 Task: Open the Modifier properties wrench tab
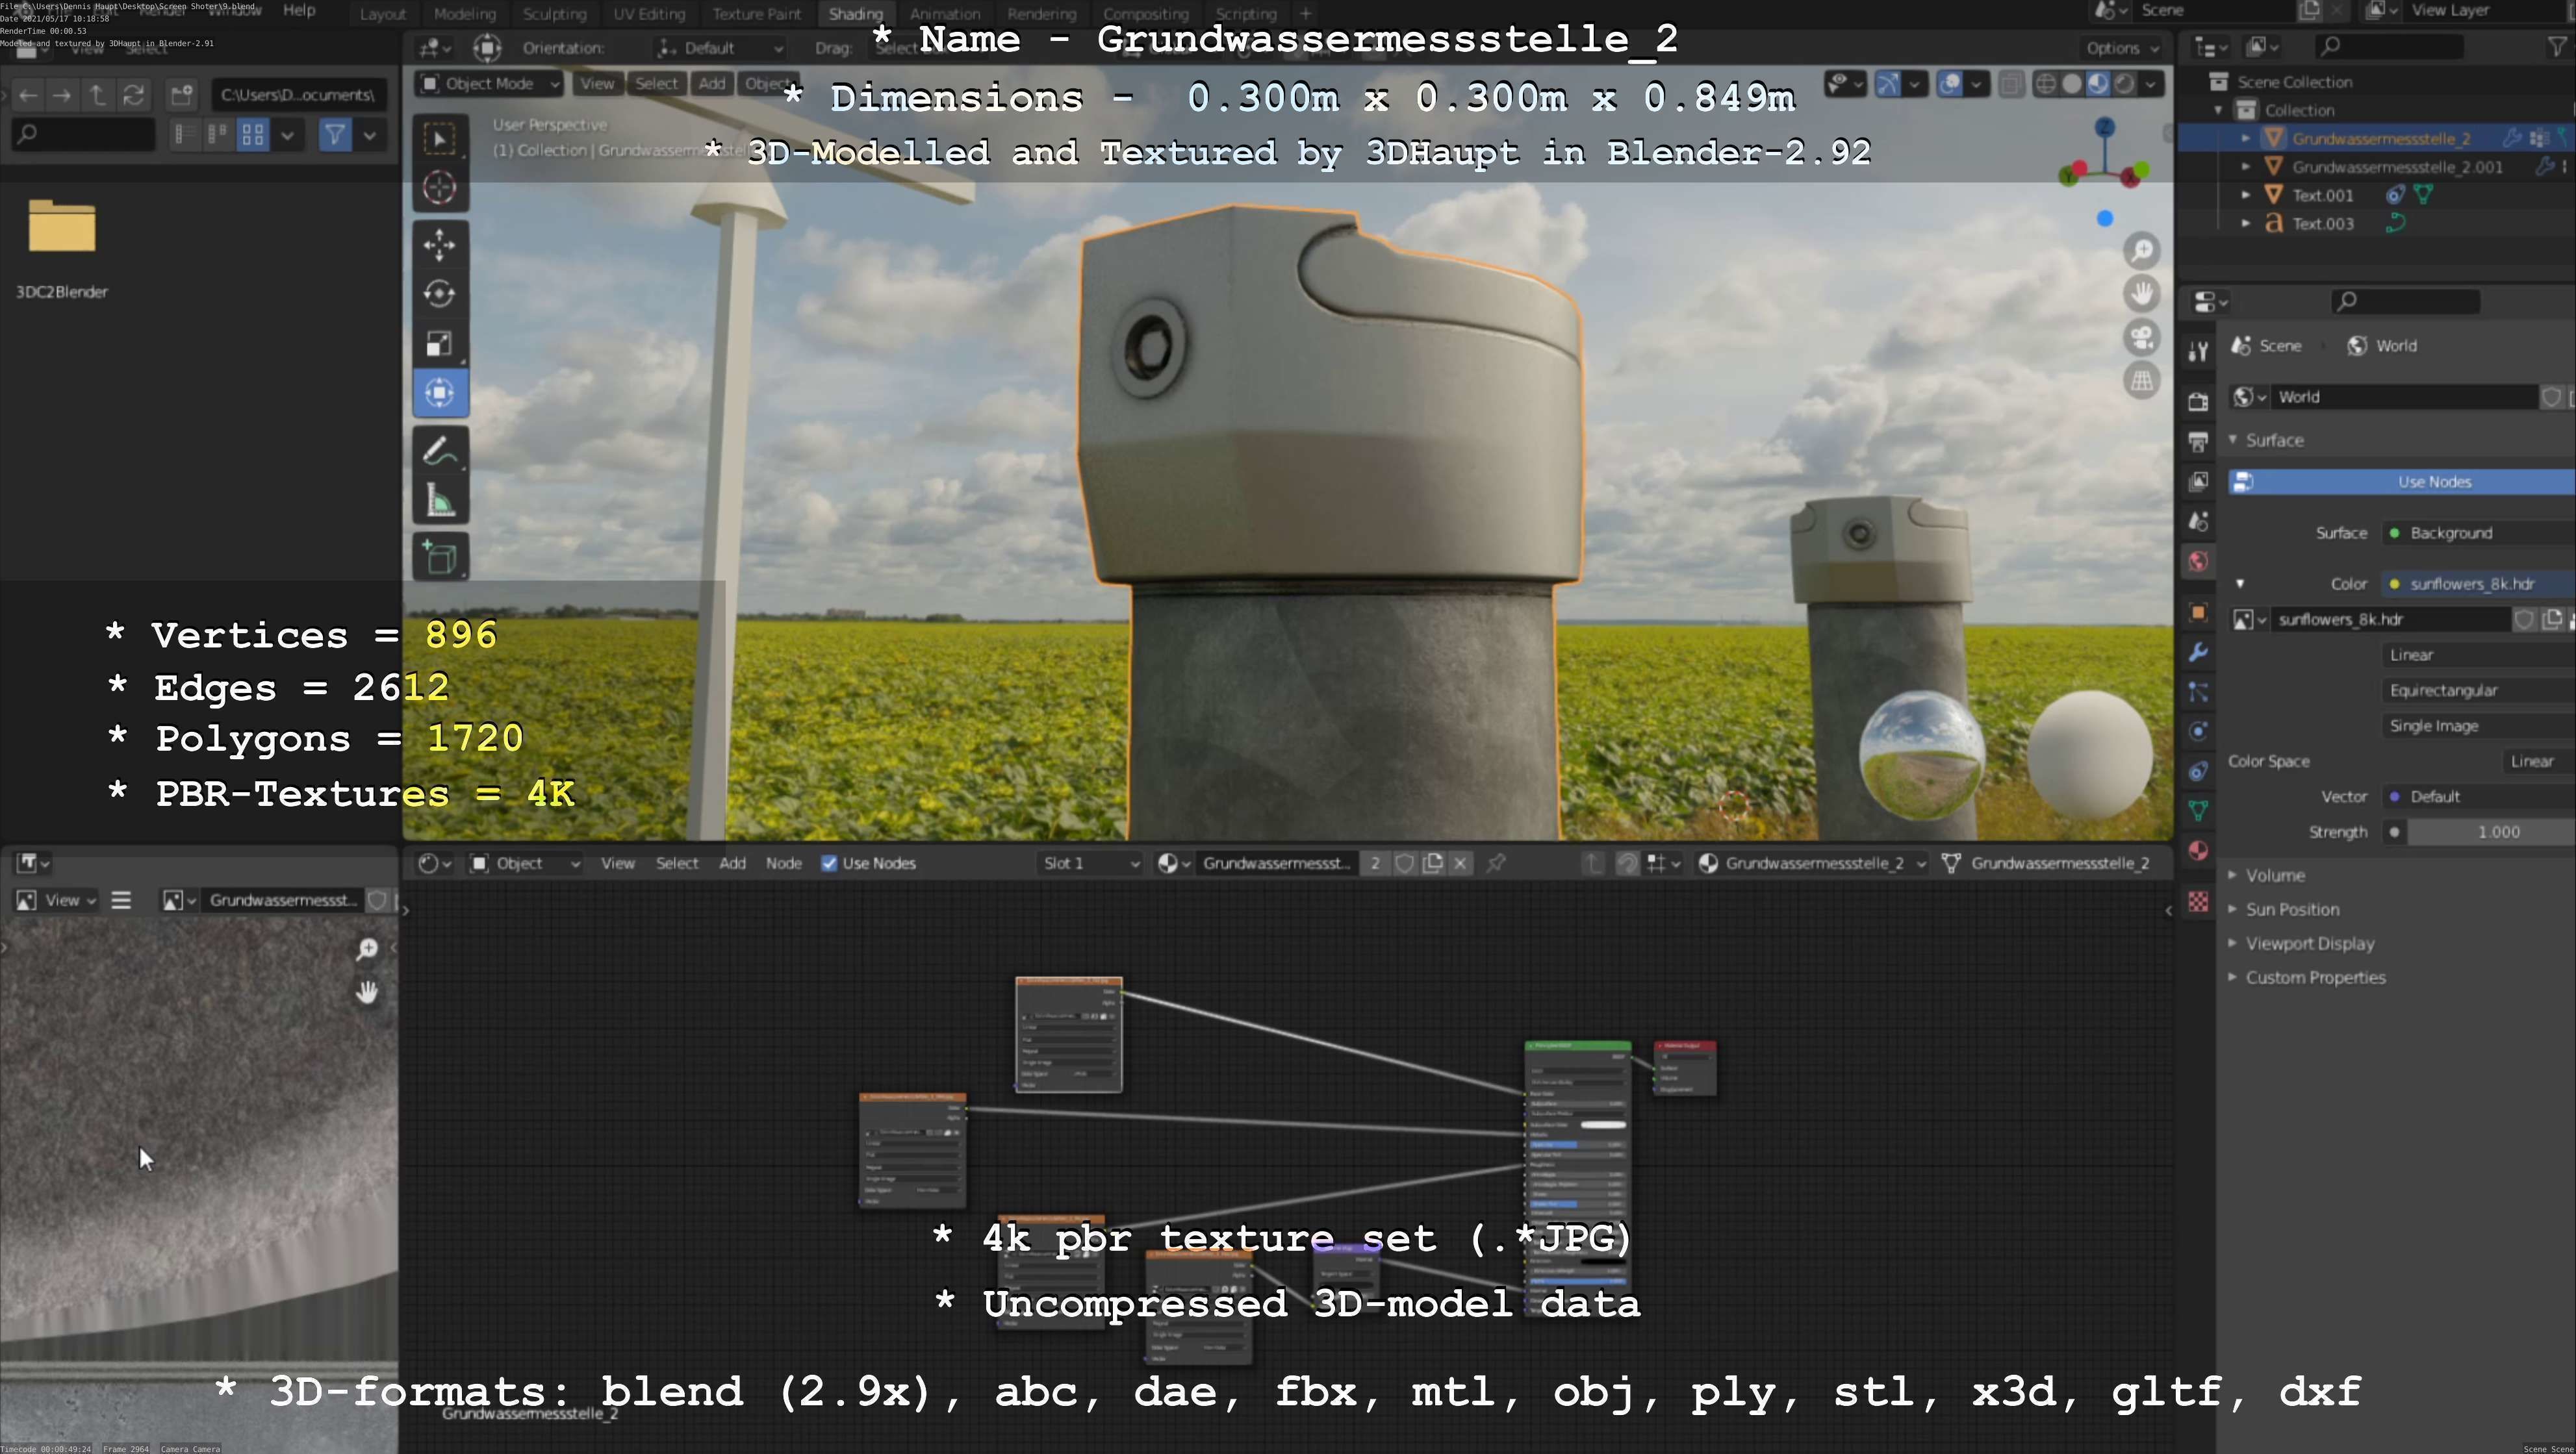click(x=2198, y=653)
